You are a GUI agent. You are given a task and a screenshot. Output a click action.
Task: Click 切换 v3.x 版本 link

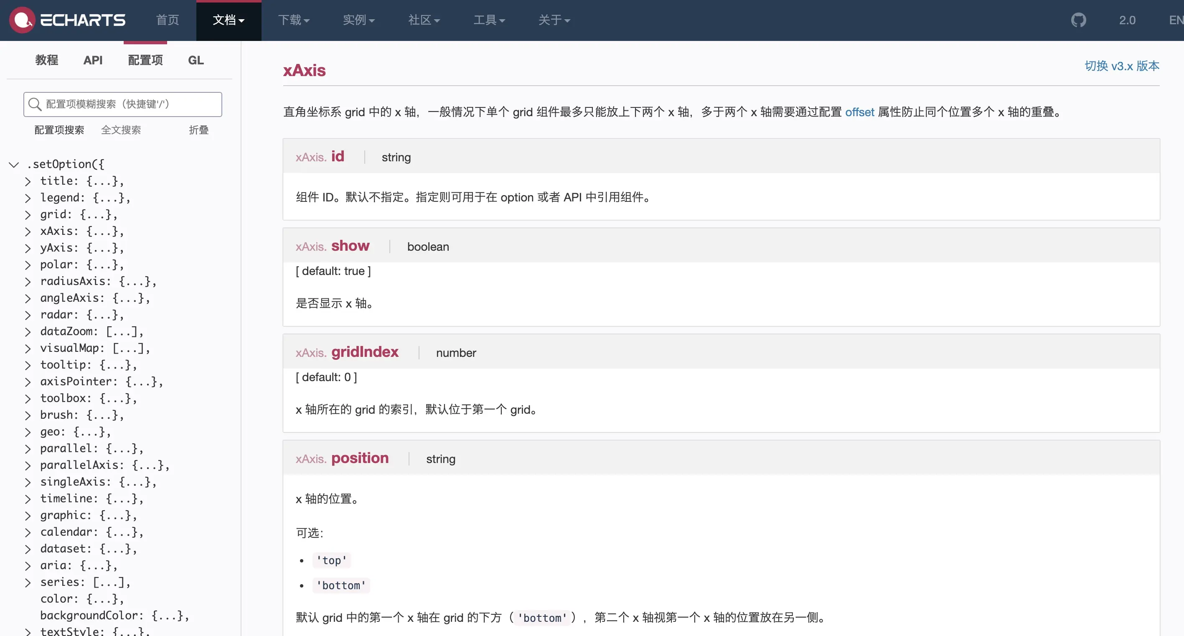1121,66
